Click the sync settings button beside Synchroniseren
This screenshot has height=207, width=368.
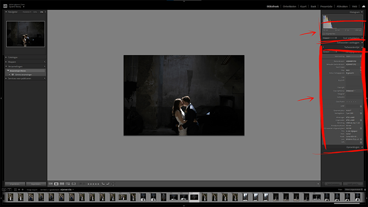(x=353, y=184)
